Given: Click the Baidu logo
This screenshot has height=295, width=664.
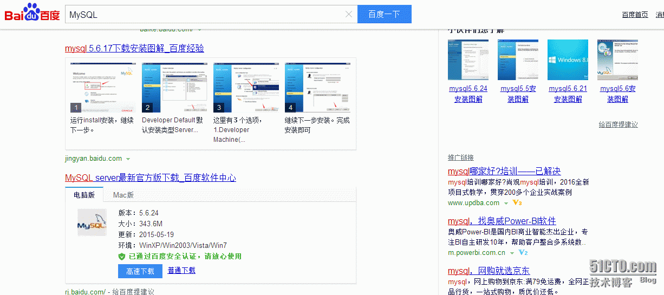Looking at the screenshot, I should point(32,13).
